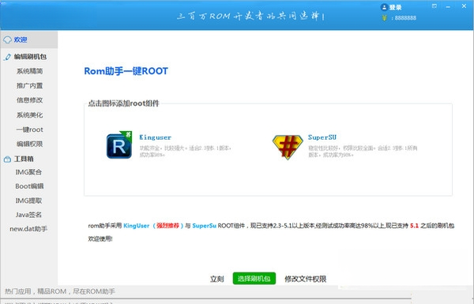Image resolution: width=474 pixels, height=304 pixels.
Task: Click the green 选择刷机包 button
Action: (254, 278)
